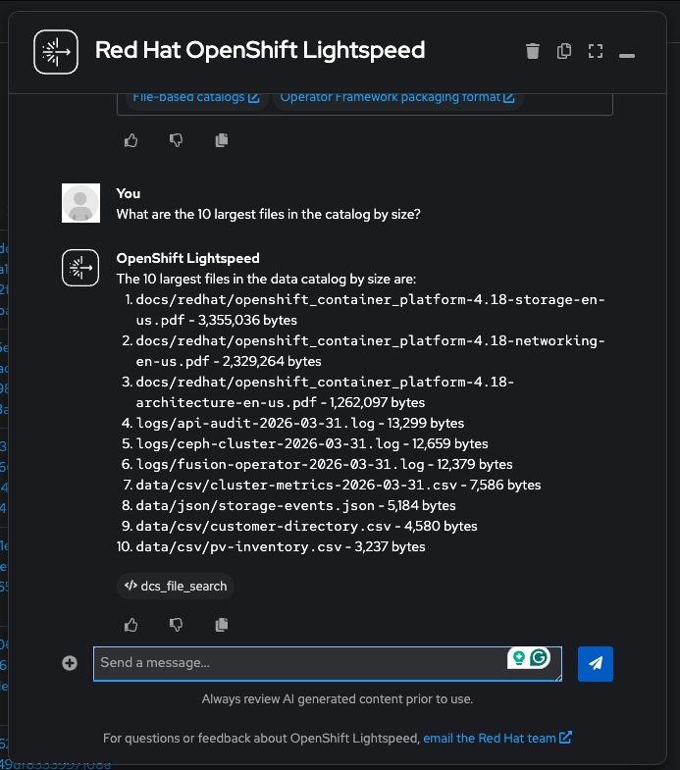Thumbs up the file-based catalogs answer
This screenshot has height=770, width=680.
(131, 140)
